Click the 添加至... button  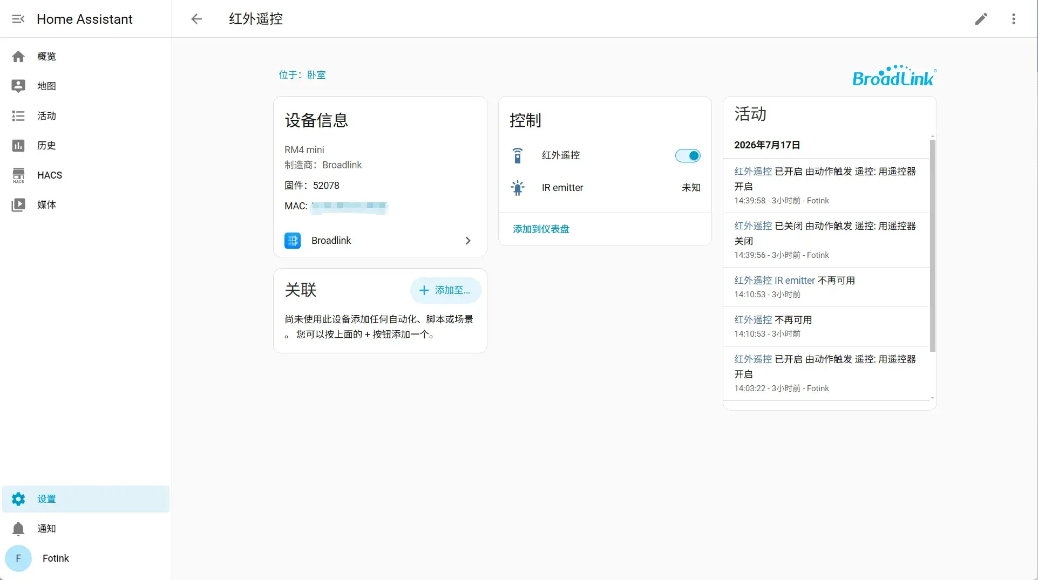coord(445,290)
